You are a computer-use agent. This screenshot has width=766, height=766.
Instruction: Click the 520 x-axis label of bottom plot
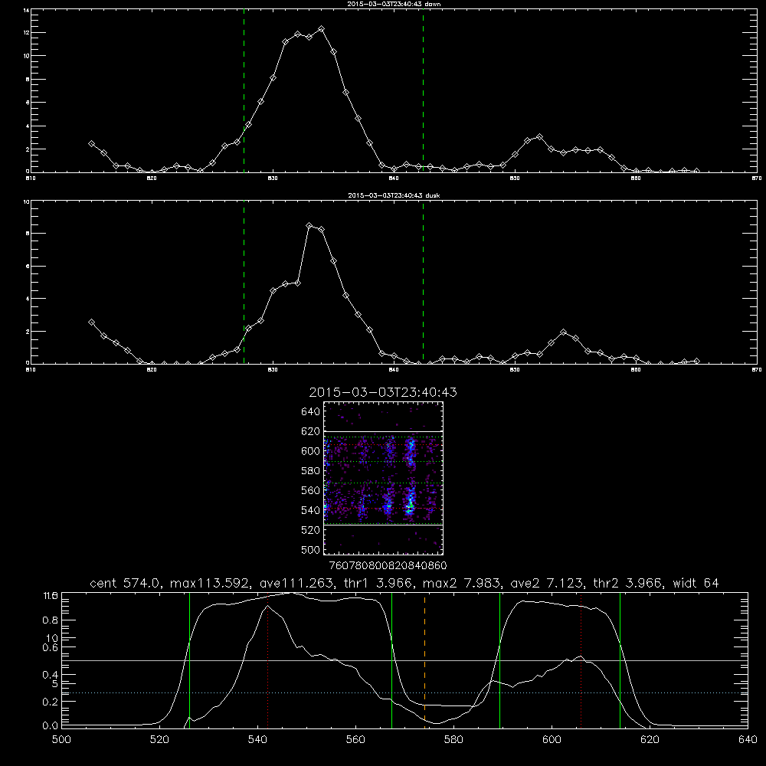click(x=159, y=740)
